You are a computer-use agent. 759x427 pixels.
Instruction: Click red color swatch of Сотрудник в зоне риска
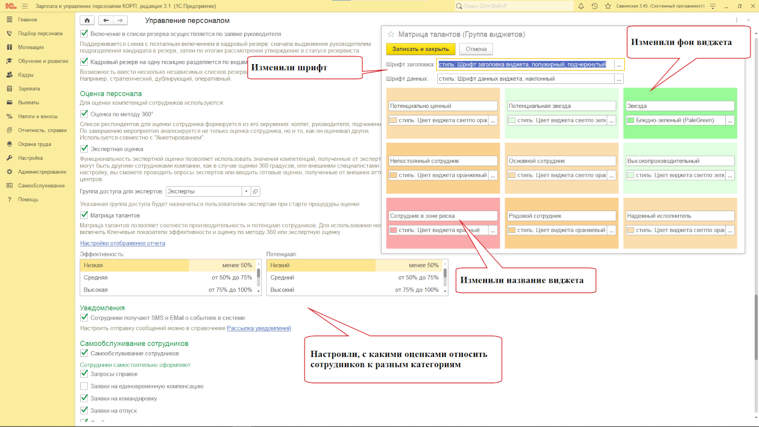[393, 230]
